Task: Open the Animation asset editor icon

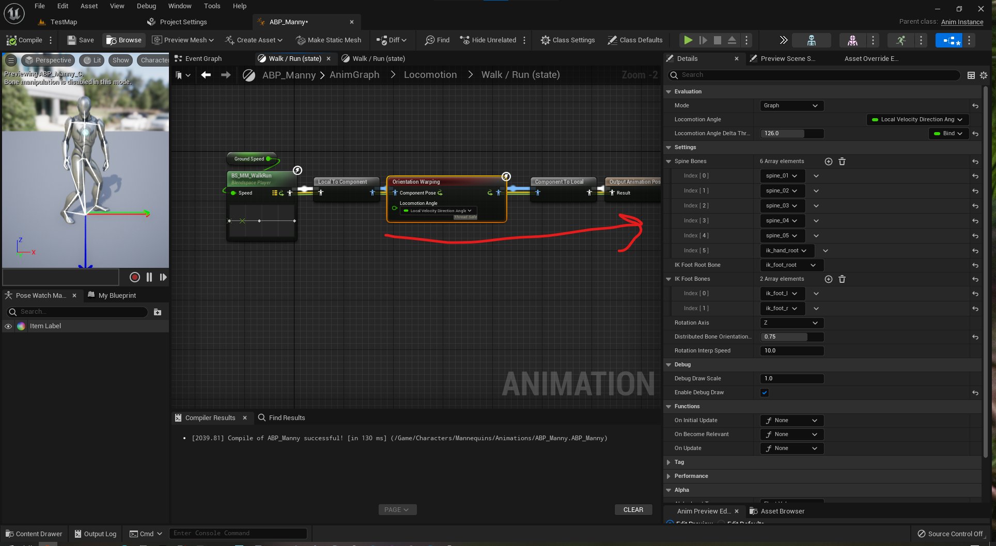Action: coord(901,40)
